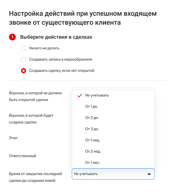The width and height of the screenshot is (175, 193).
Task: Click the combo box field showing "Не учитывать"
Action: click(x=109, y=174)
